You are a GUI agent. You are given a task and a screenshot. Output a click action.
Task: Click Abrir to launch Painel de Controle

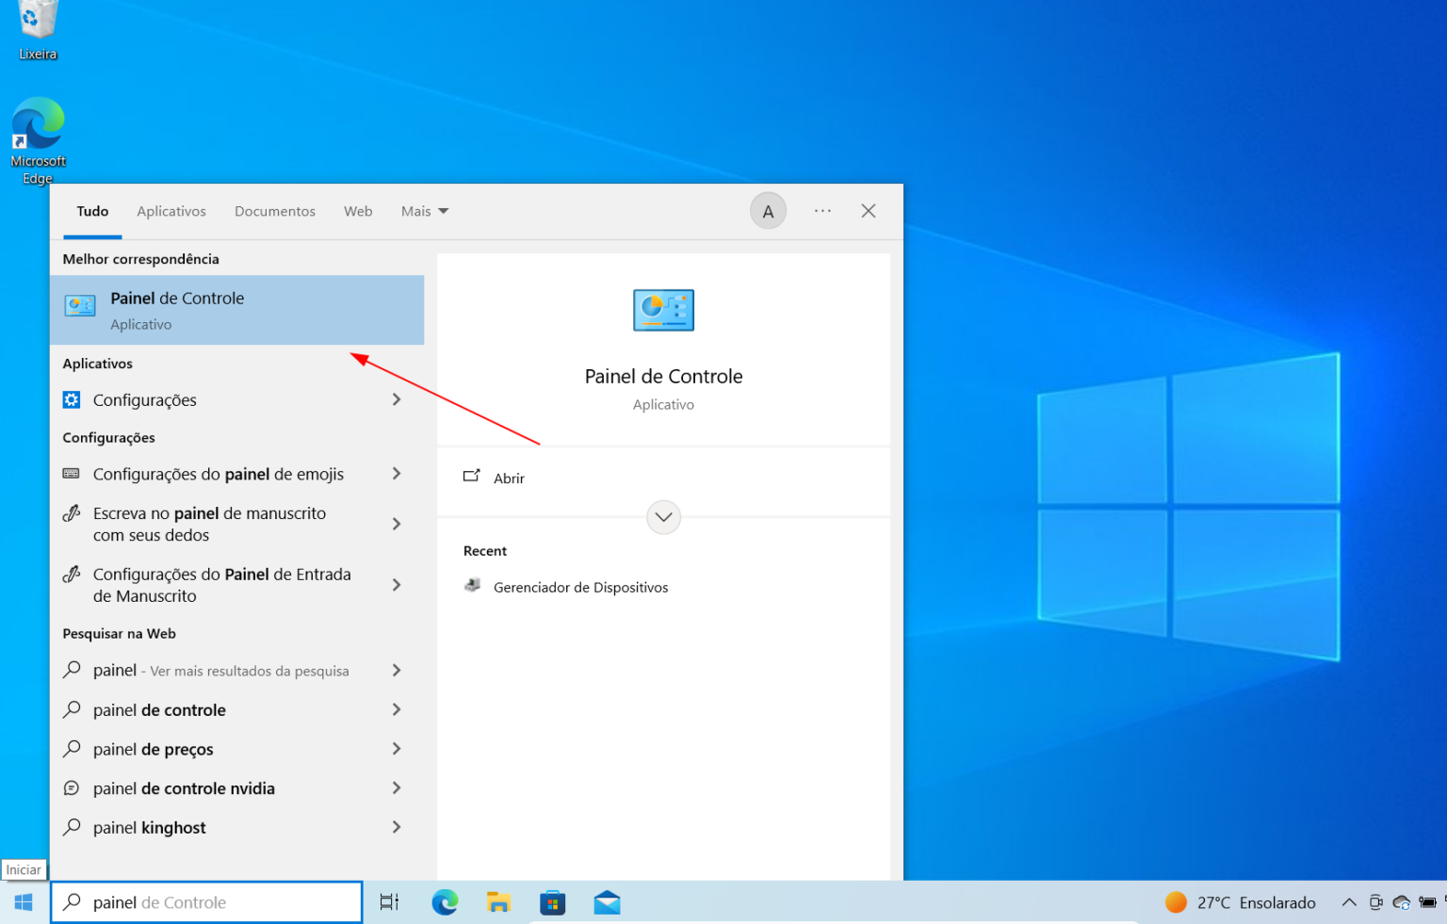[509, 478]
